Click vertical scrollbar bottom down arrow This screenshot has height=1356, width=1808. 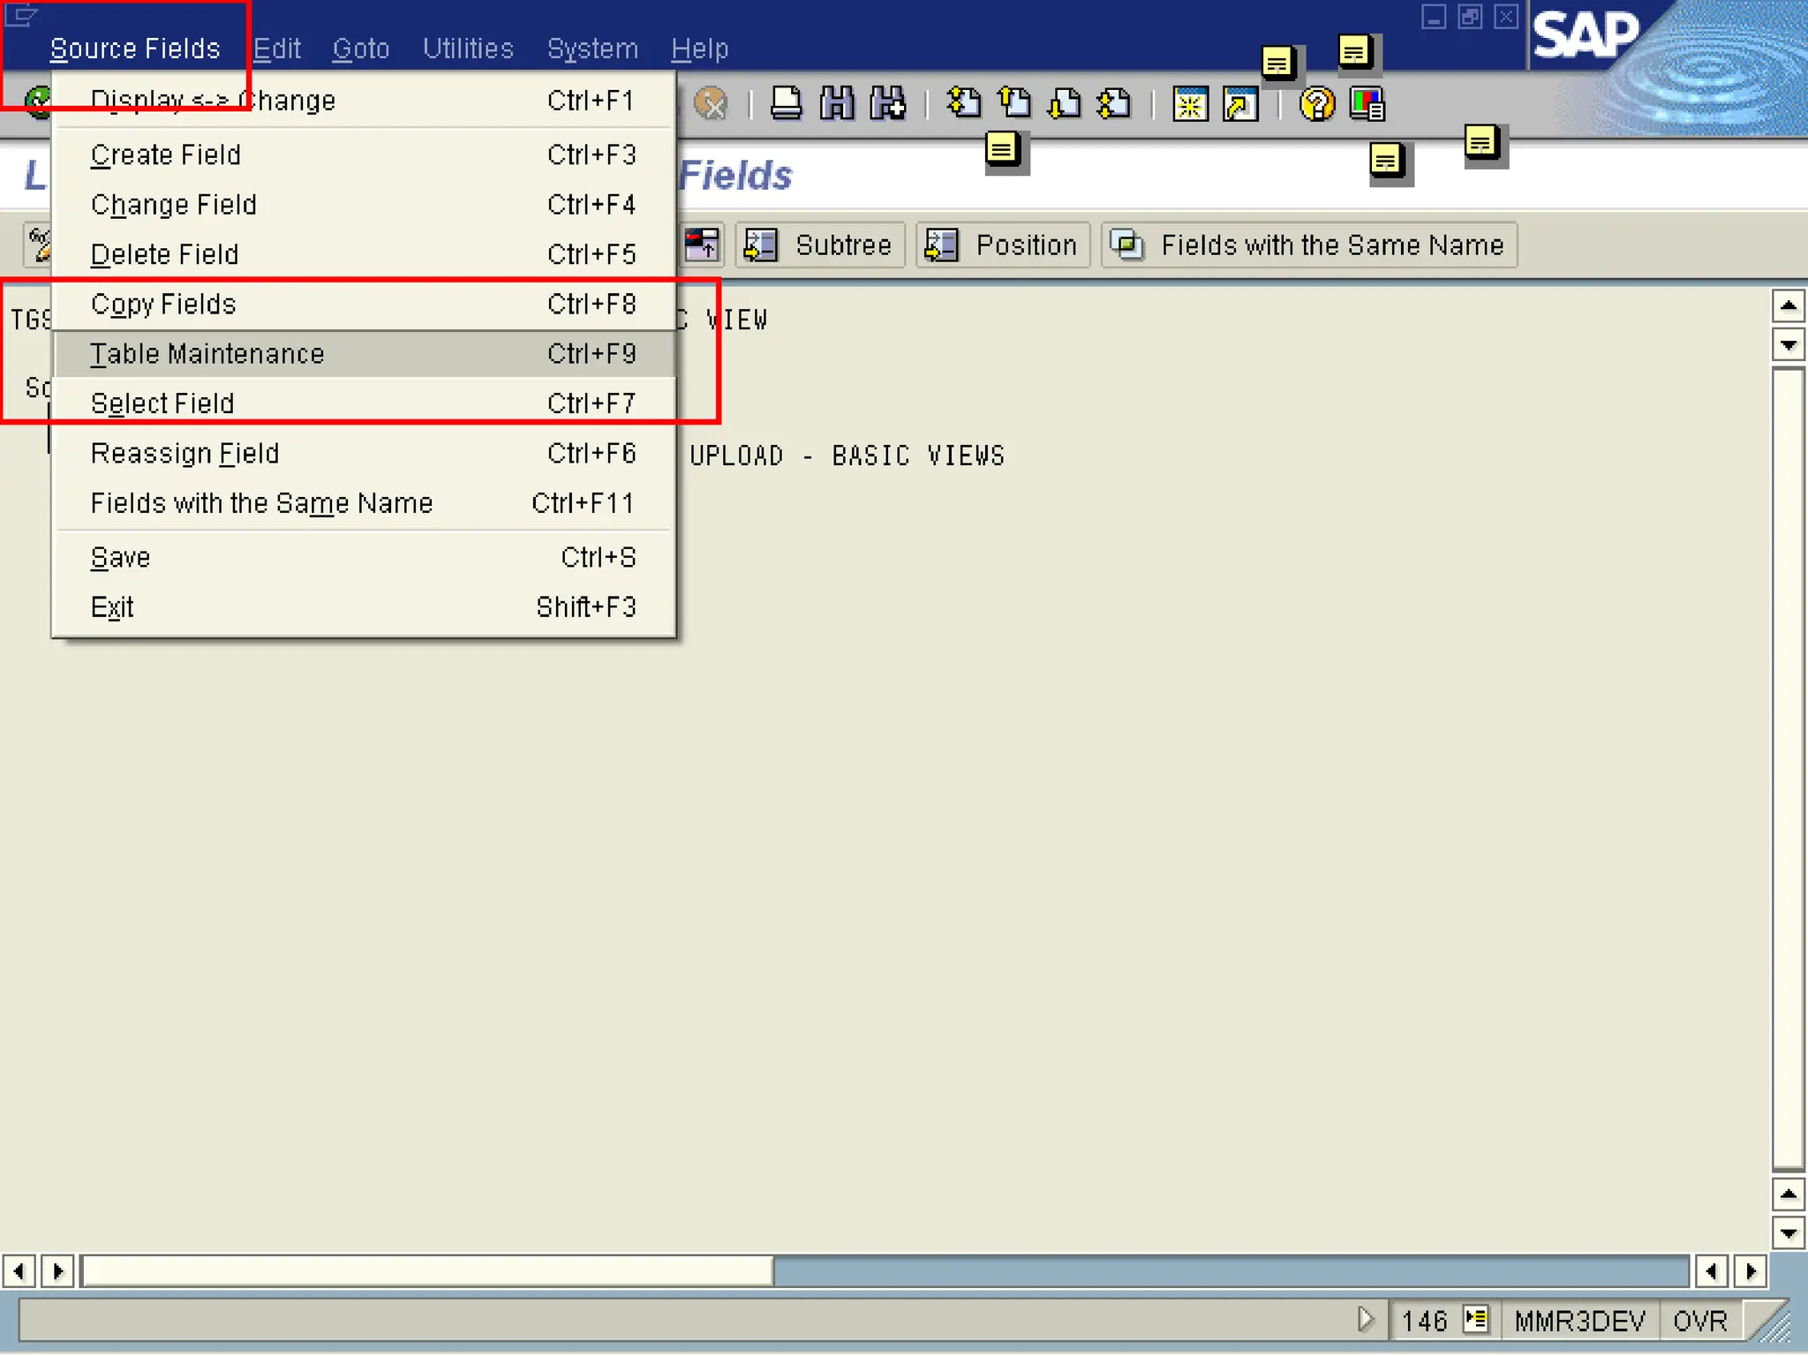pos(1788,1233)
